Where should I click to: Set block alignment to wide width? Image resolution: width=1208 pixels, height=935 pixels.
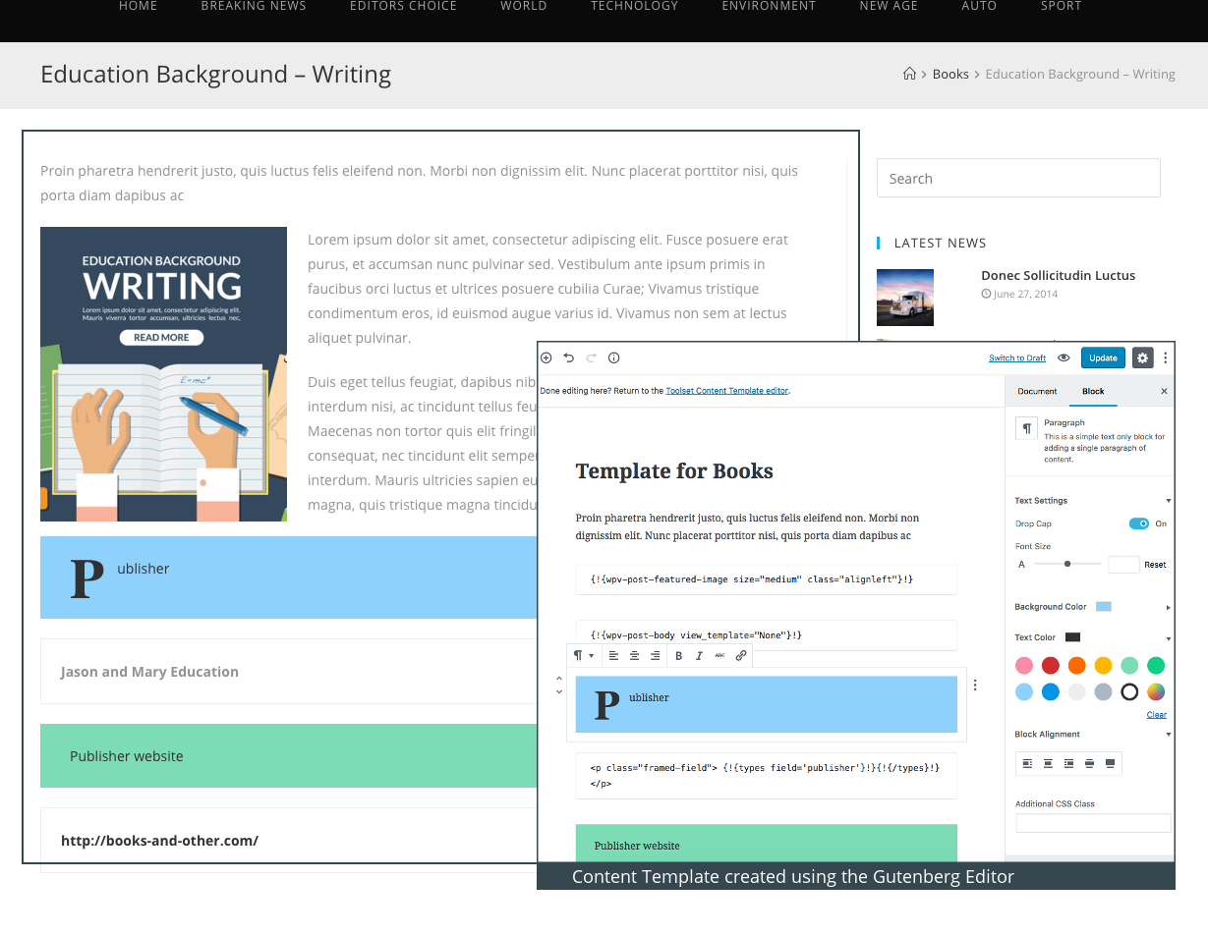coord(1089,763)
